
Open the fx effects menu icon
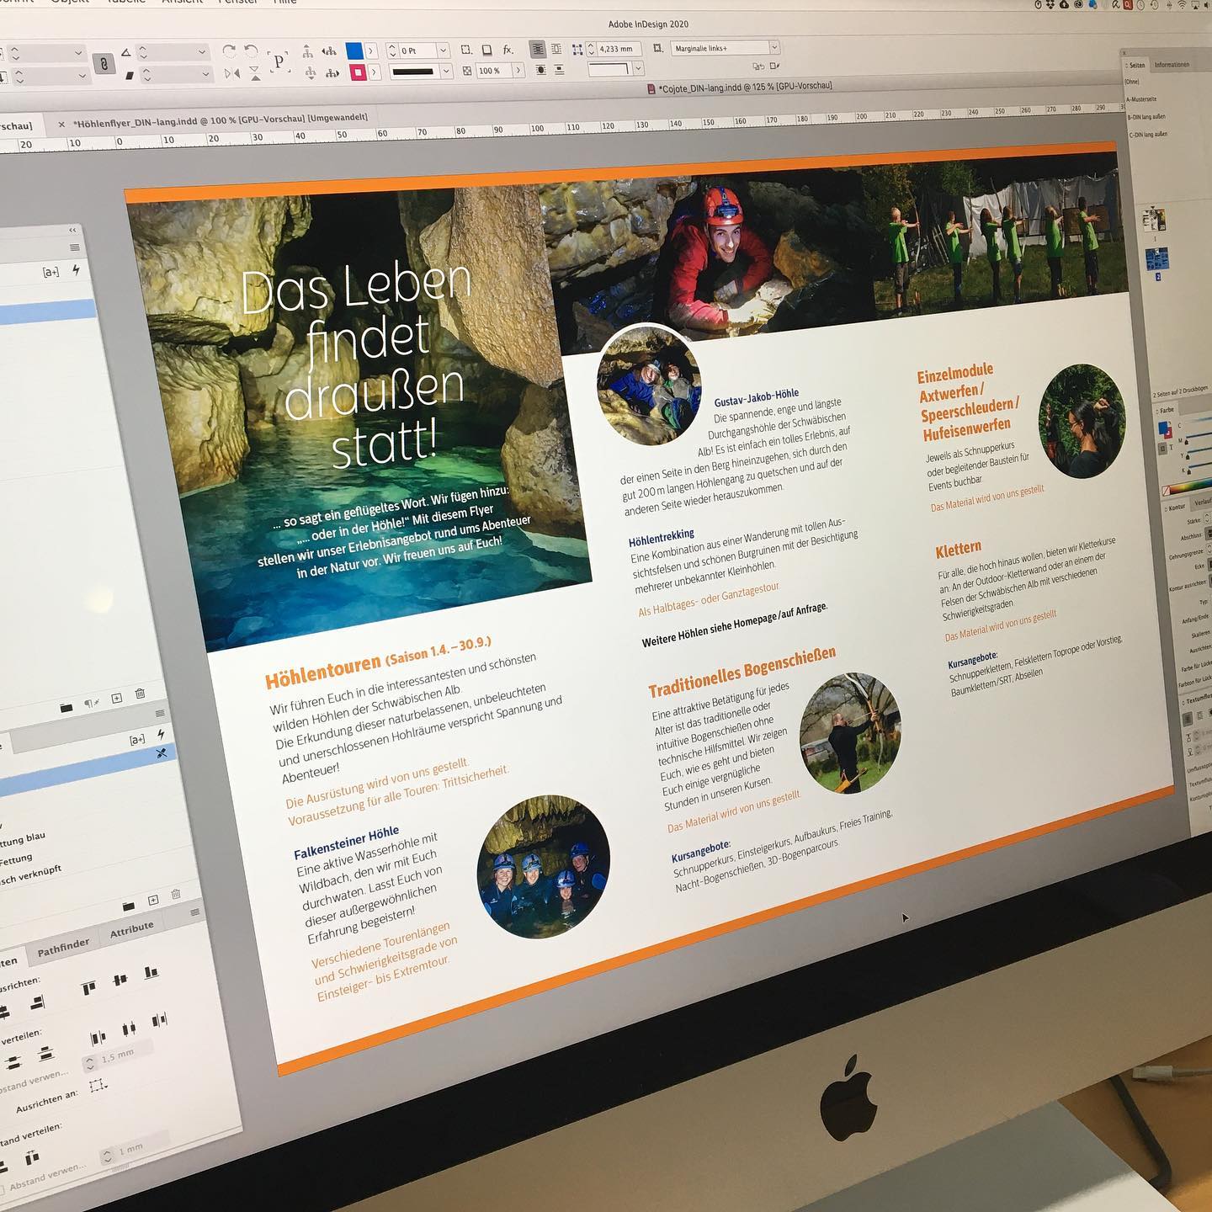coord(508,50)
